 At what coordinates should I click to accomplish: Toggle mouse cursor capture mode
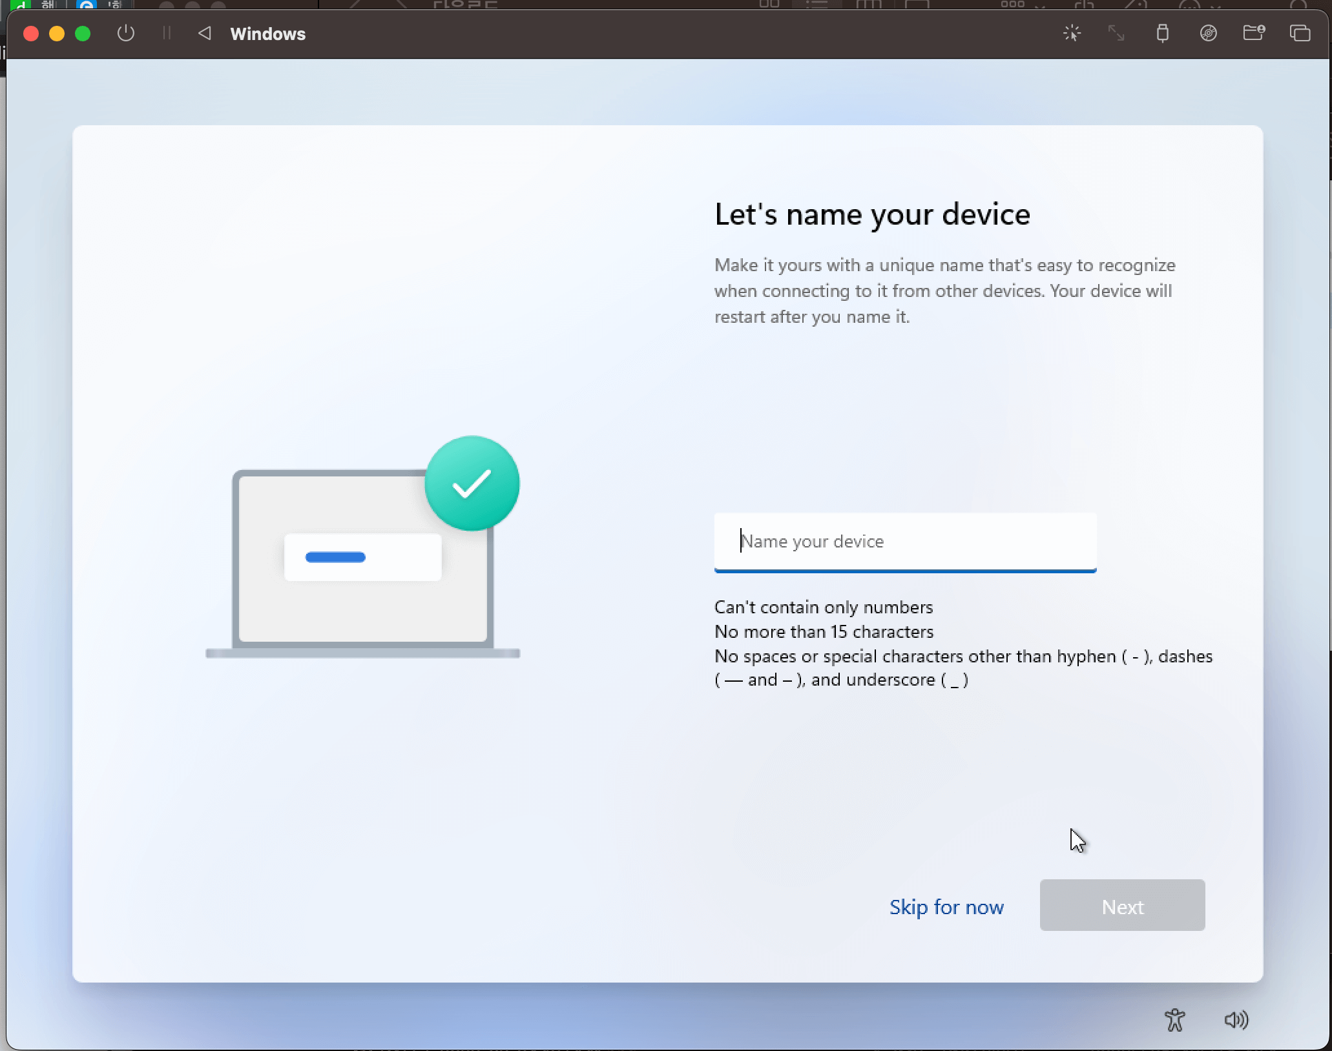tap(1072, 33)
